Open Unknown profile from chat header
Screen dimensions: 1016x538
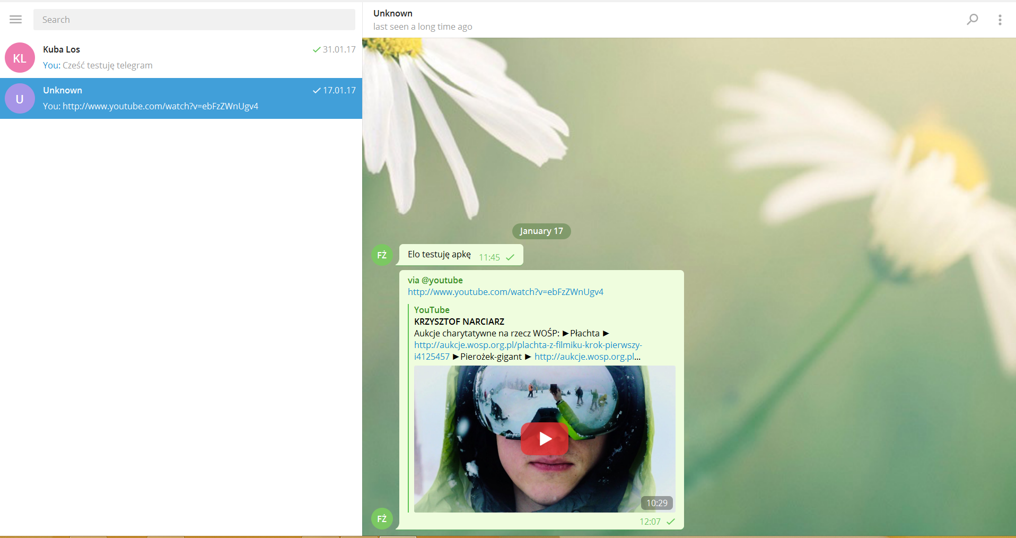tap(393, 13)
